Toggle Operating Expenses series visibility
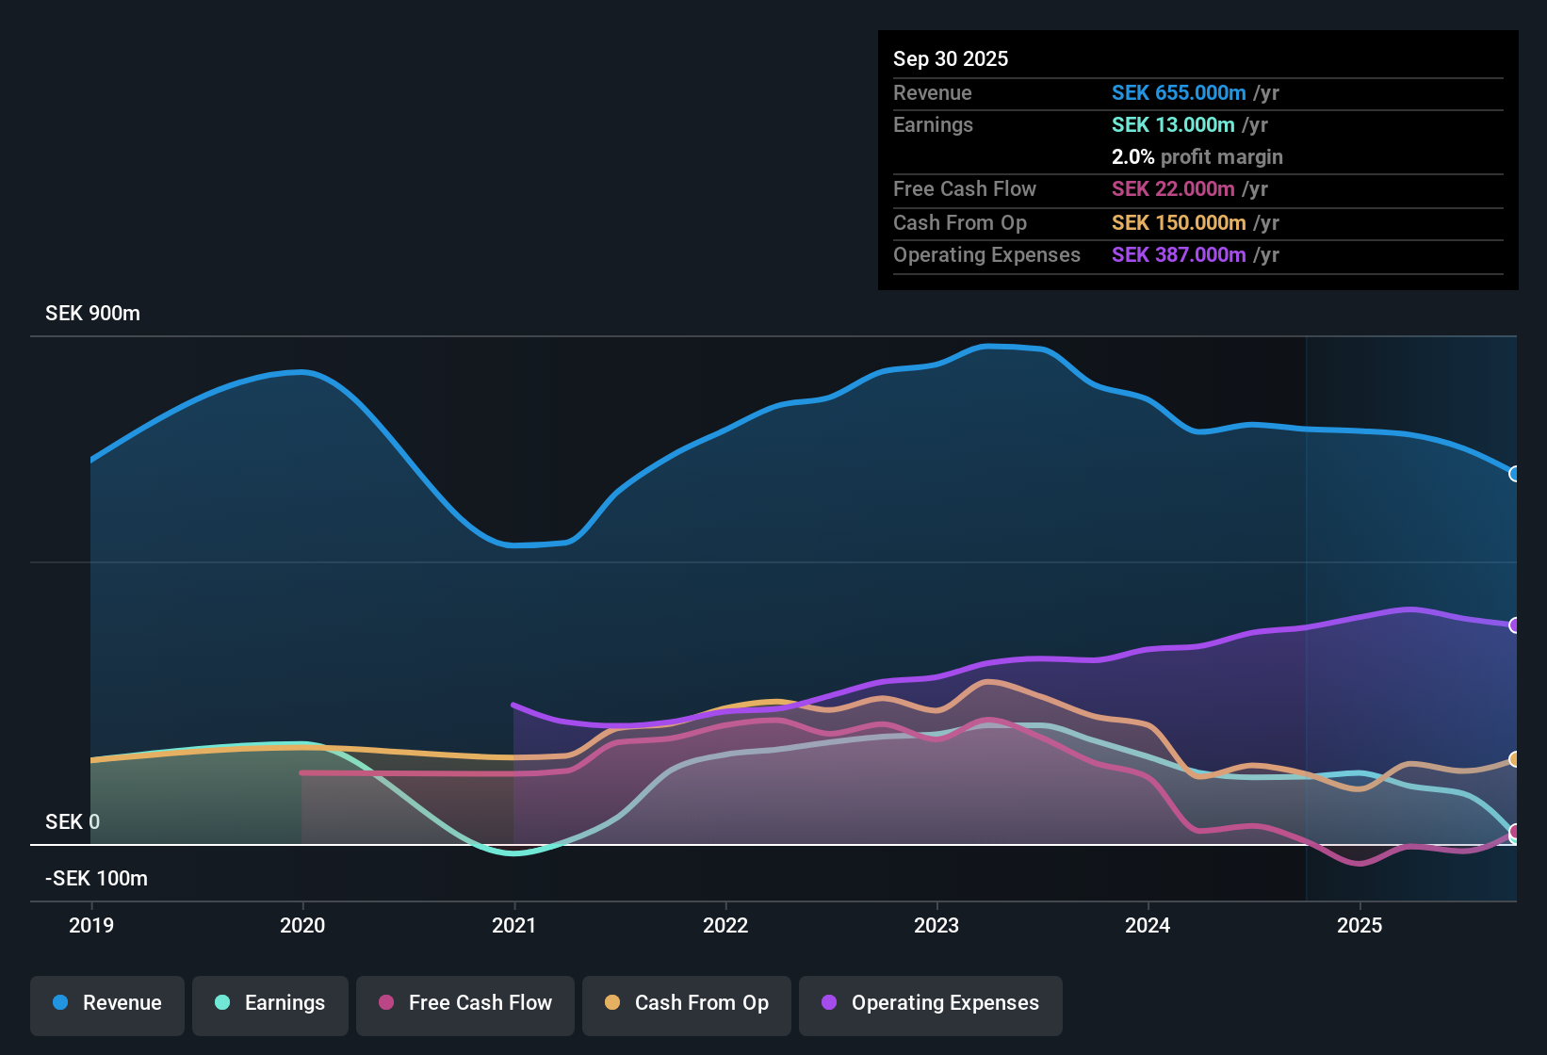The image size is (1547, 1055). 931,1003
